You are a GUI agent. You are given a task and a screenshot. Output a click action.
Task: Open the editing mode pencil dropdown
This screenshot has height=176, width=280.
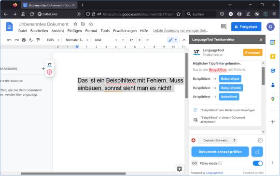click(172, 40)
